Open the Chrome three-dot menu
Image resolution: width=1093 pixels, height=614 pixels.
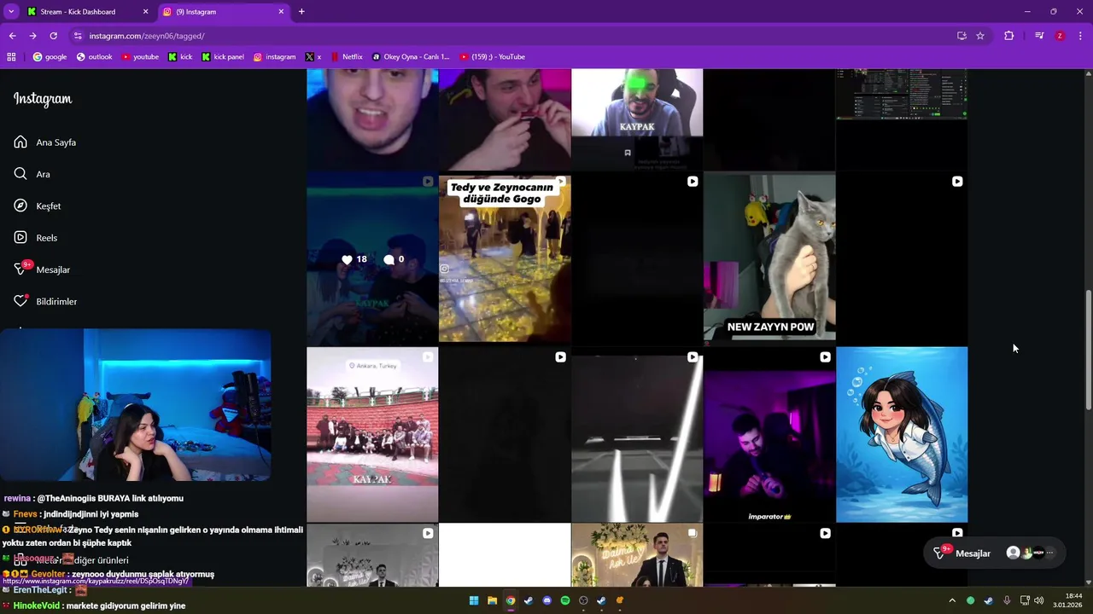click(x=1081, y=36)
